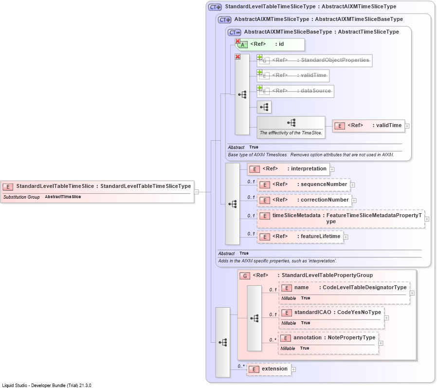Expand the correctionNumber element

click(354, 201)
